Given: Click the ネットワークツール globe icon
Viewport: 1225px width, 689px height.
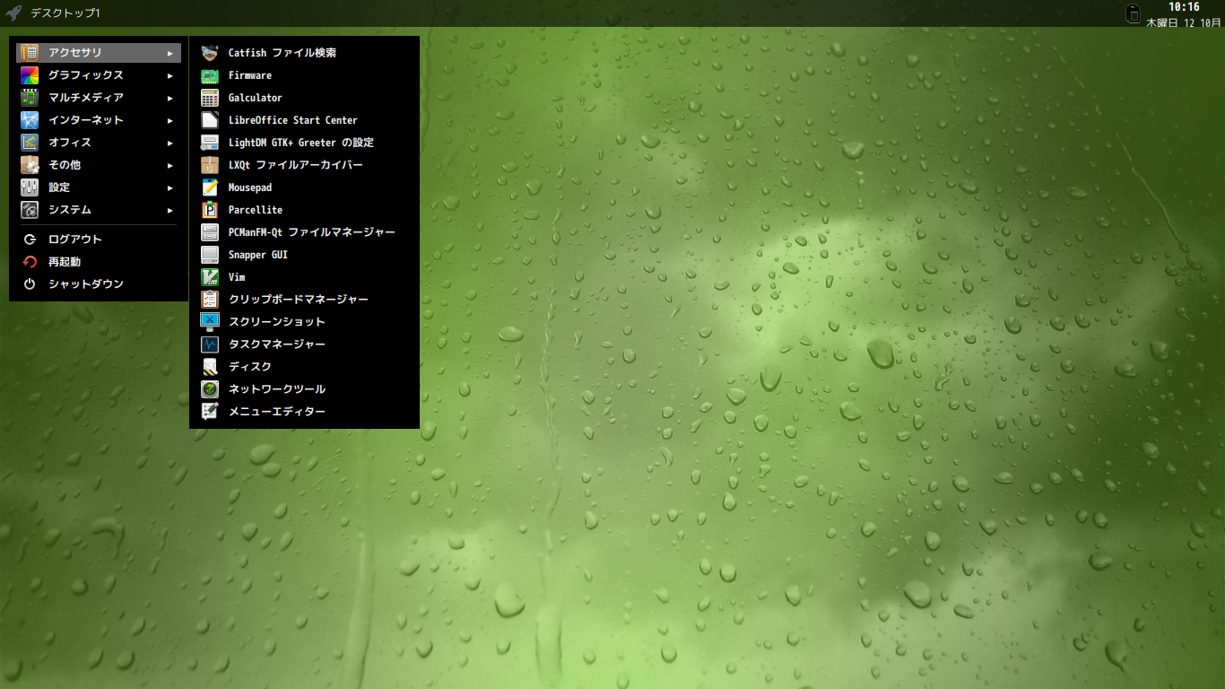Looking at the screenshot, I should point(210,389).
